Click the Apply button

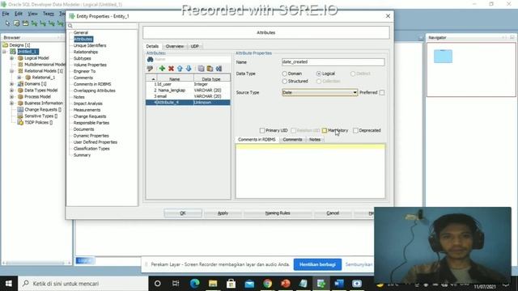(x=223, y=213)
